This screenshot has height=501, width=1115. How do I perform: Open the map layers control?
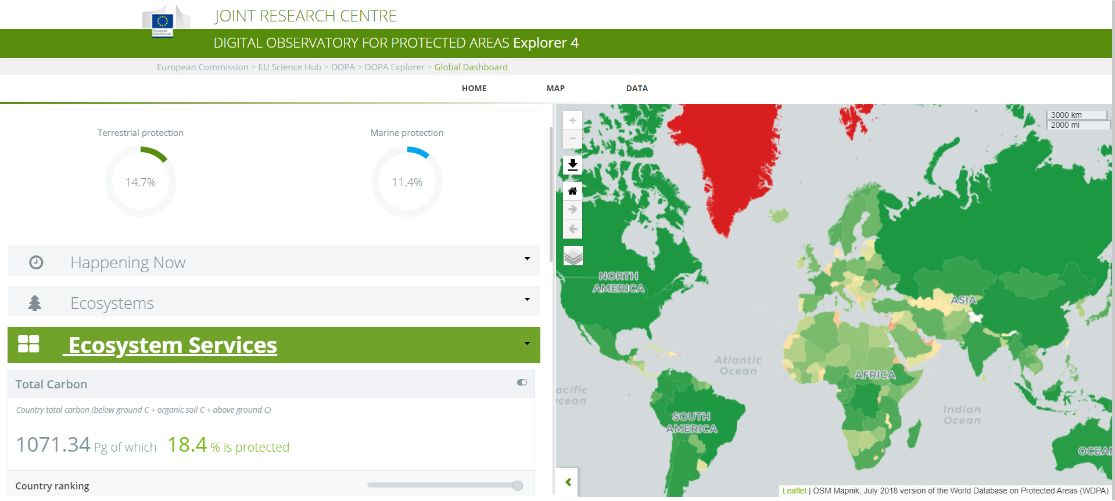(x=573, y=255)
